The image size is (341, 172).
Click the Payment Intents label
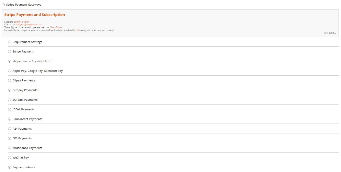24,167
